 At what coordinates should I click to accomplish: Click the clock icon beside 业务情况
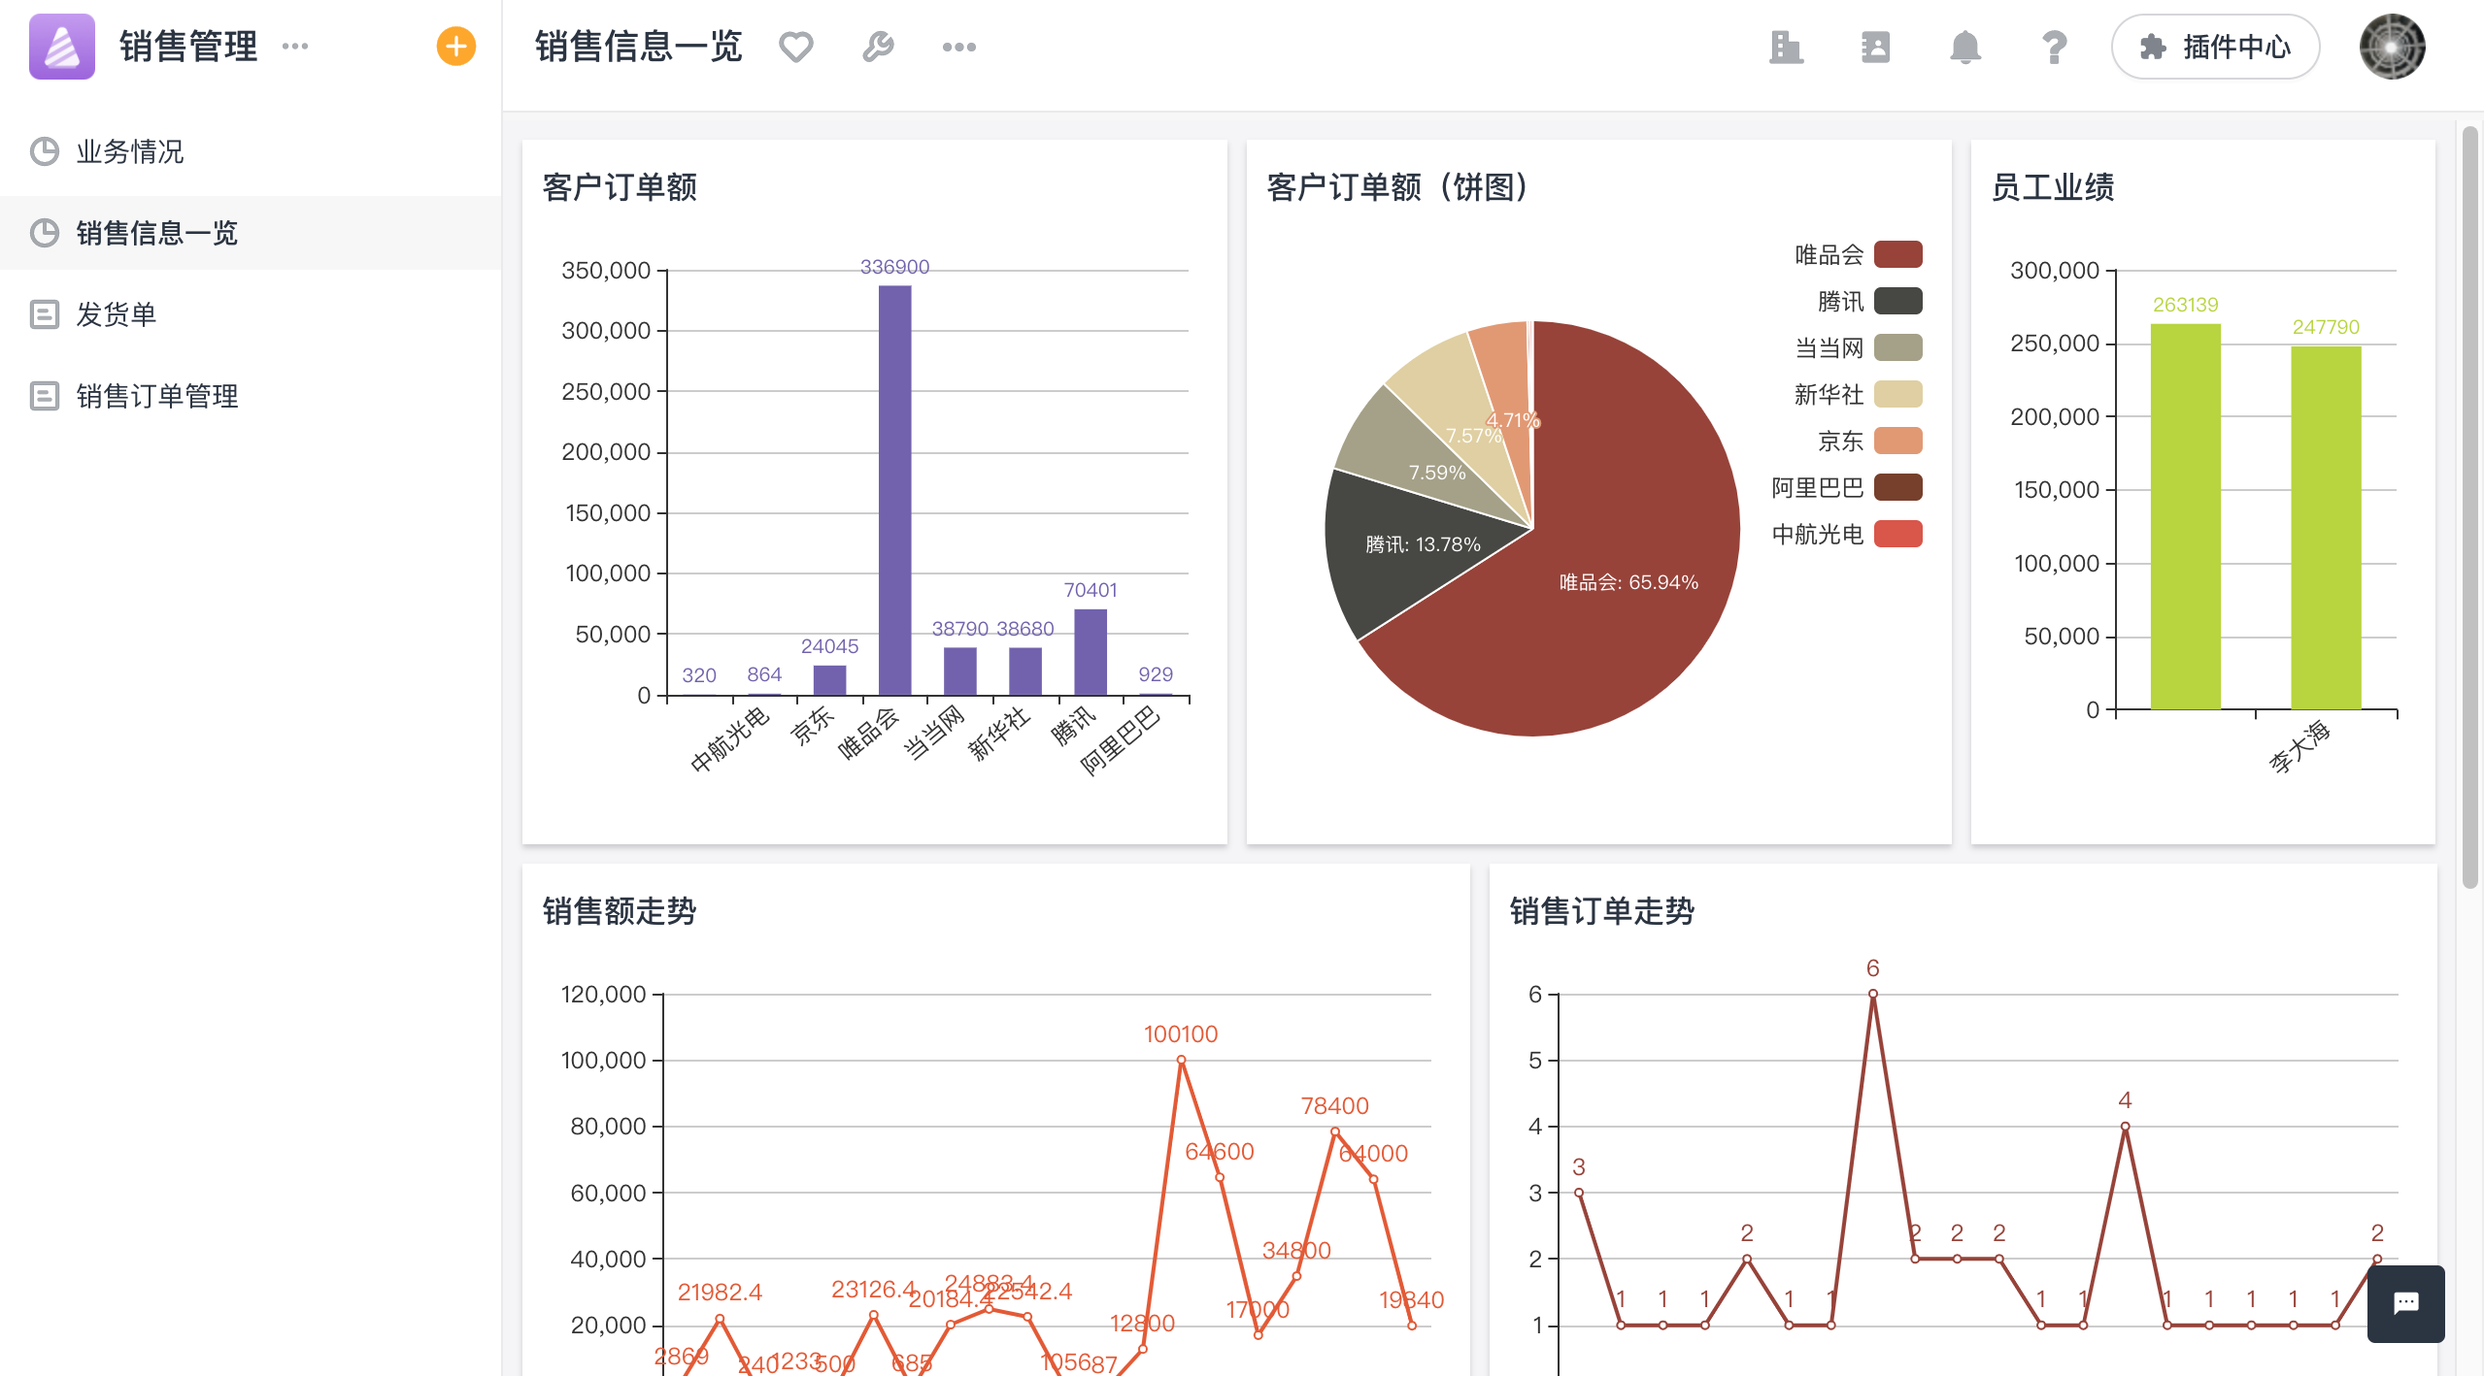[45, 151]
